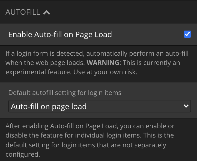Click 'If a login form is detected' sentence
Viewport: 197px width, 161px height.
tap(44, 53)
